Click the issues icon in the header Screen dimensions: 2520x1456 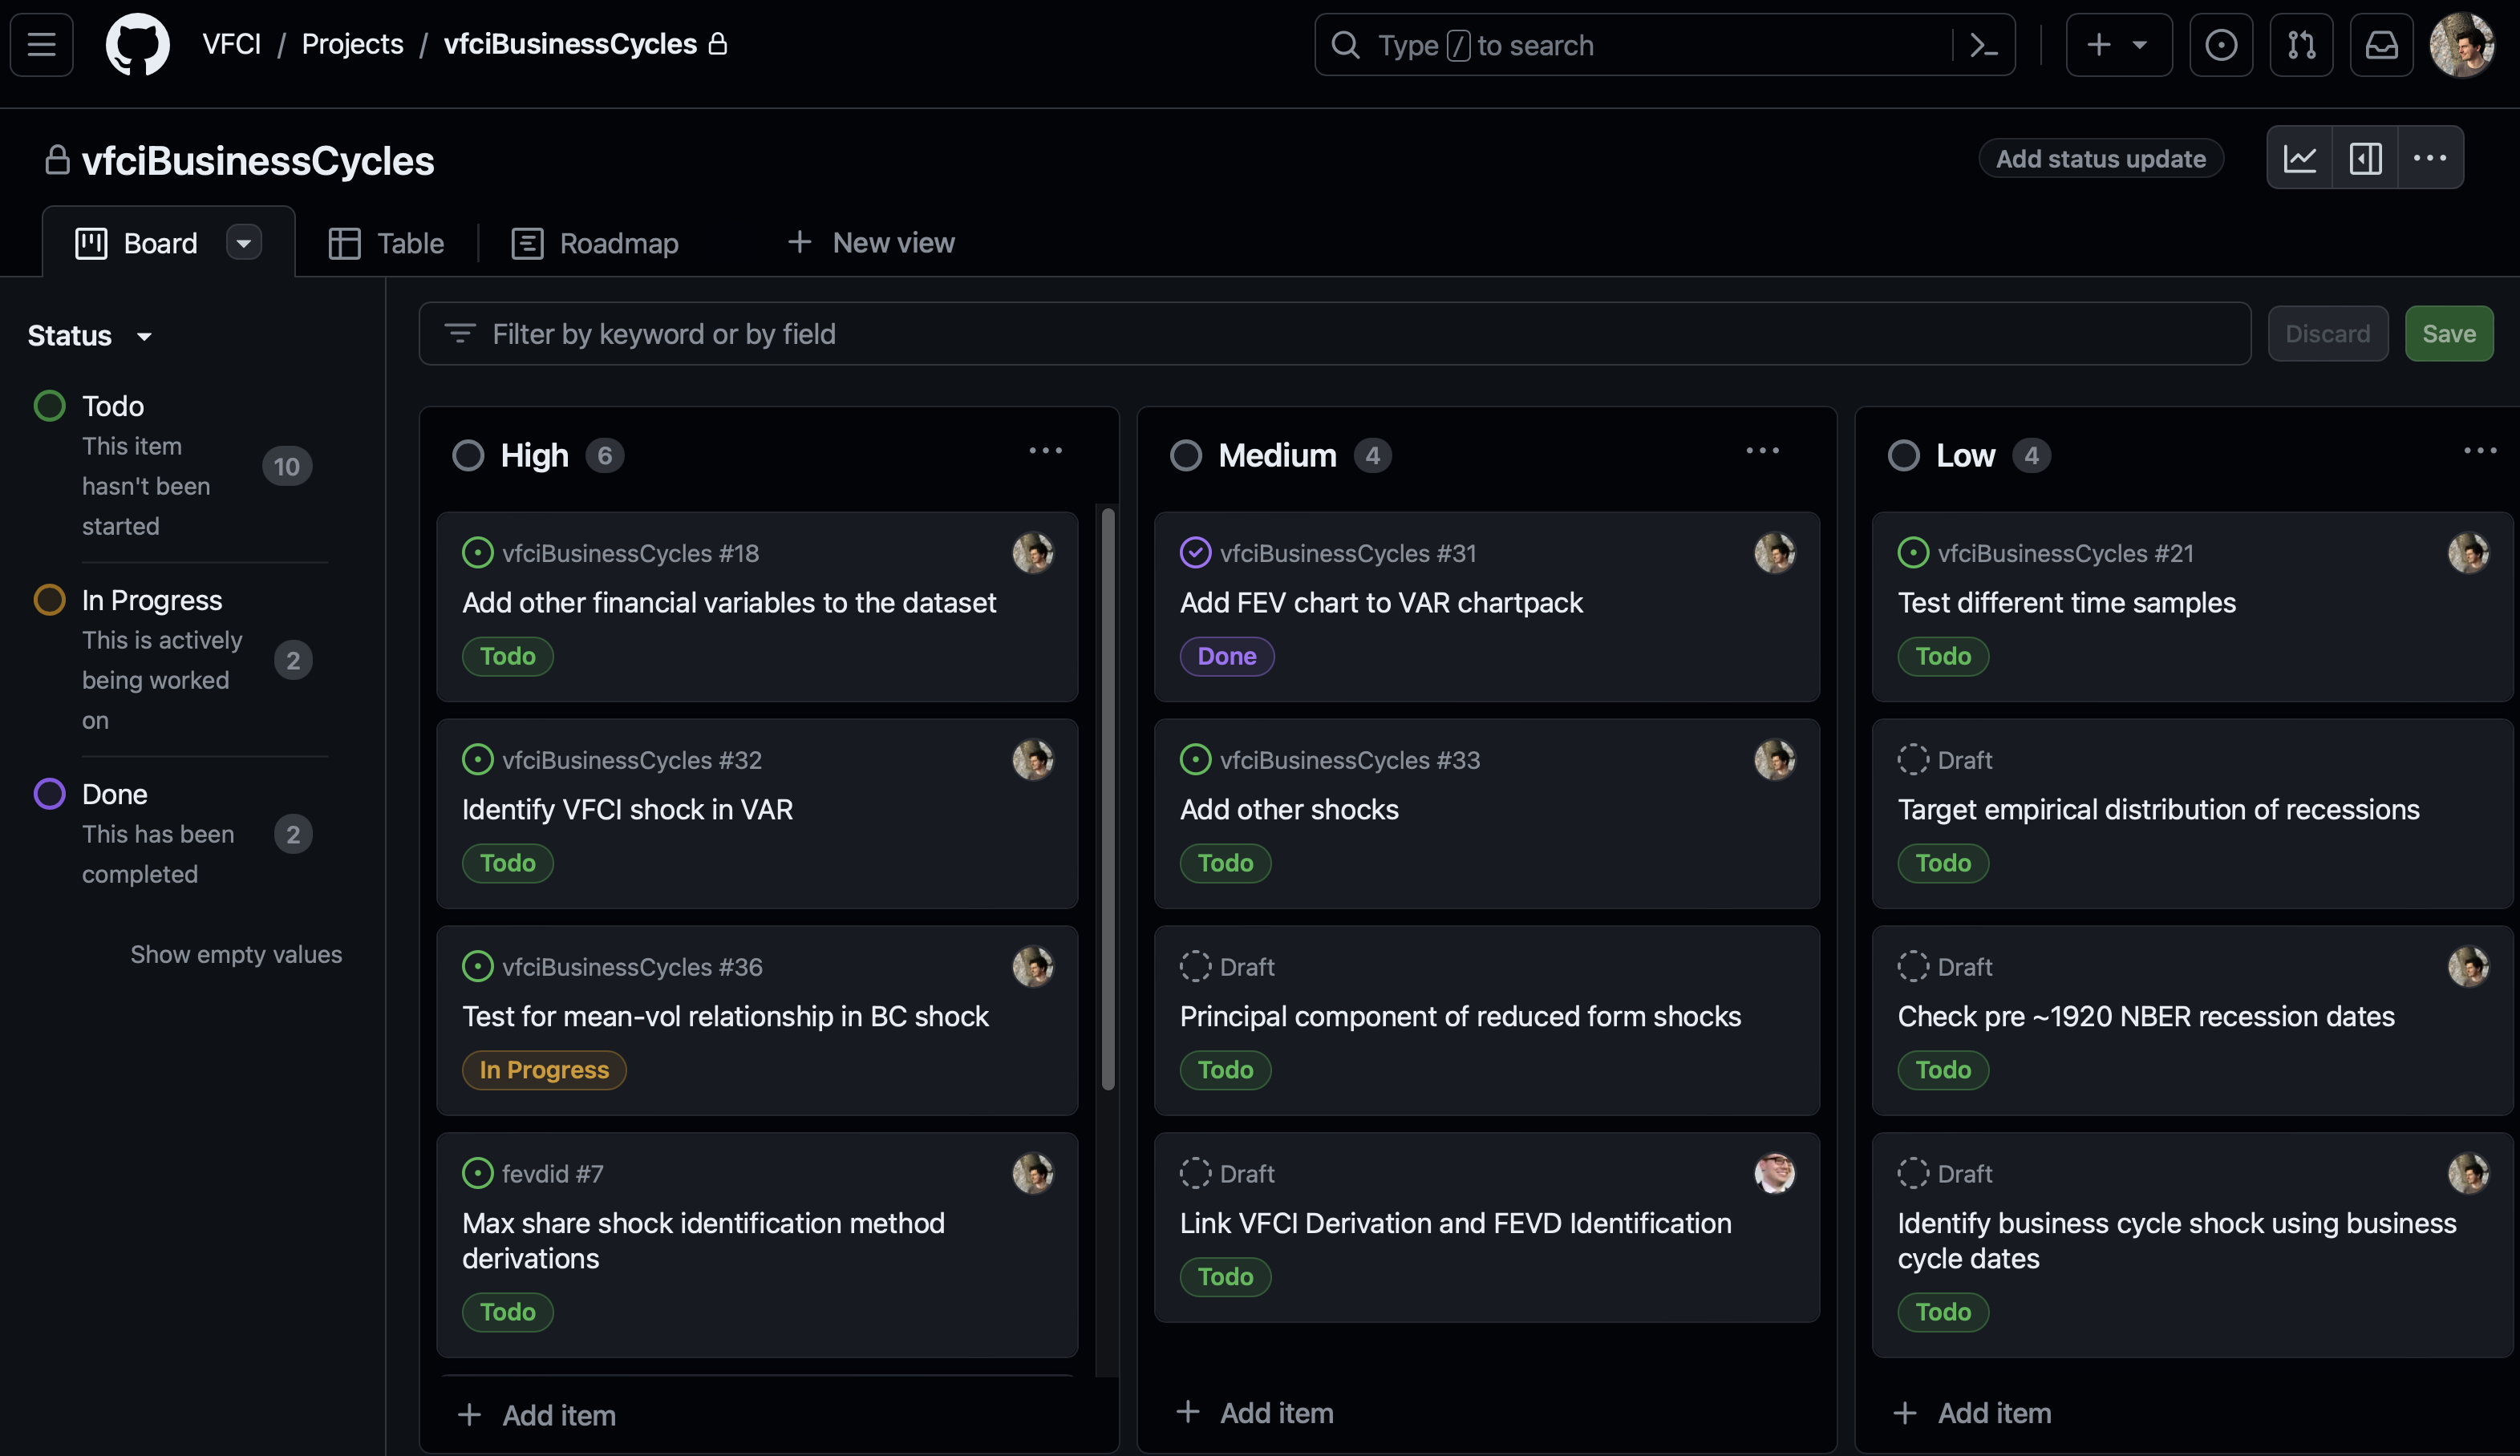click(x=2221, y=45)
